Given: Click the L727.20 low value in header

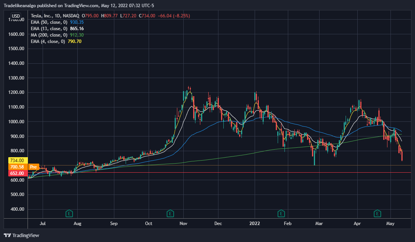Looking at the screenshot, I should [x=128, y=16].
